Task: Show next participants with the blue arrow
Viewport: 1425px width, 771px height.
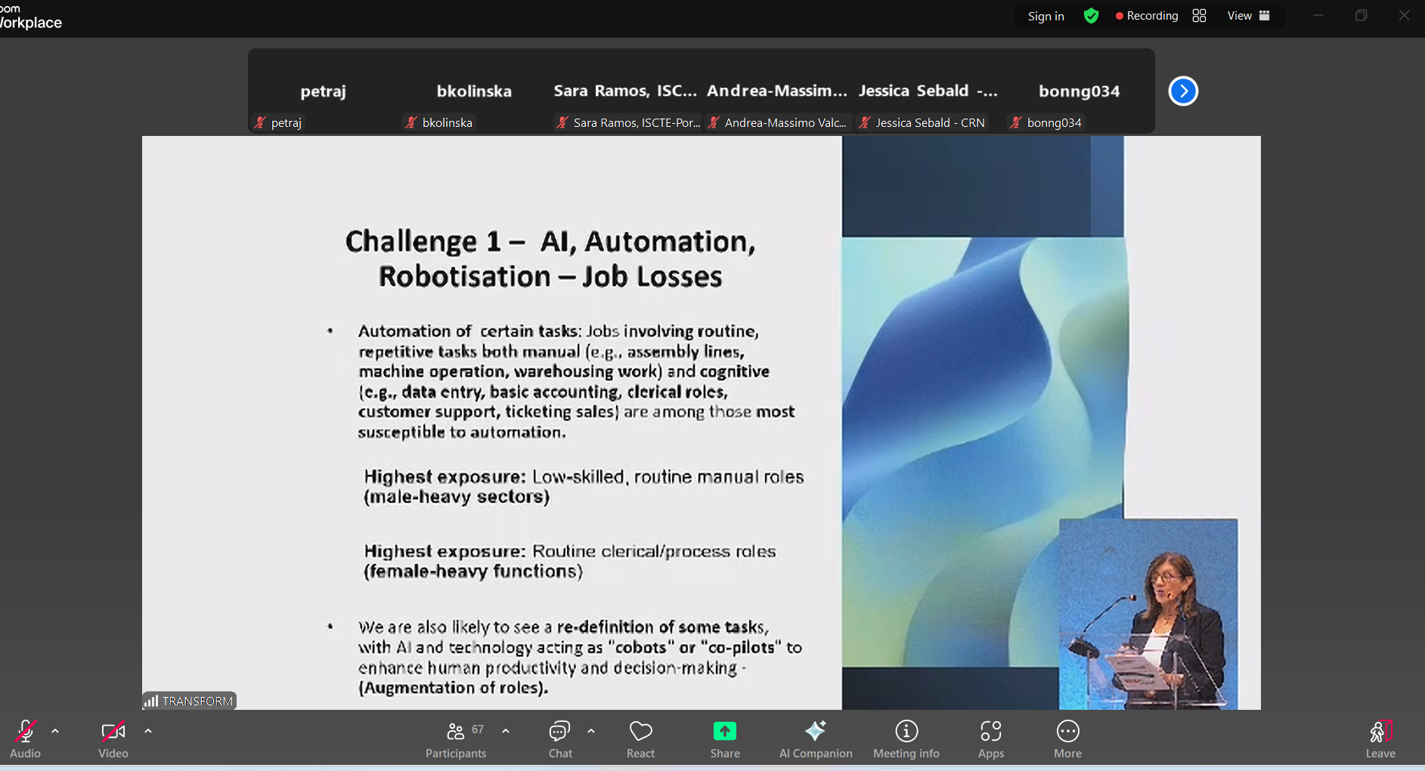Action: (x=1183, y=91)
